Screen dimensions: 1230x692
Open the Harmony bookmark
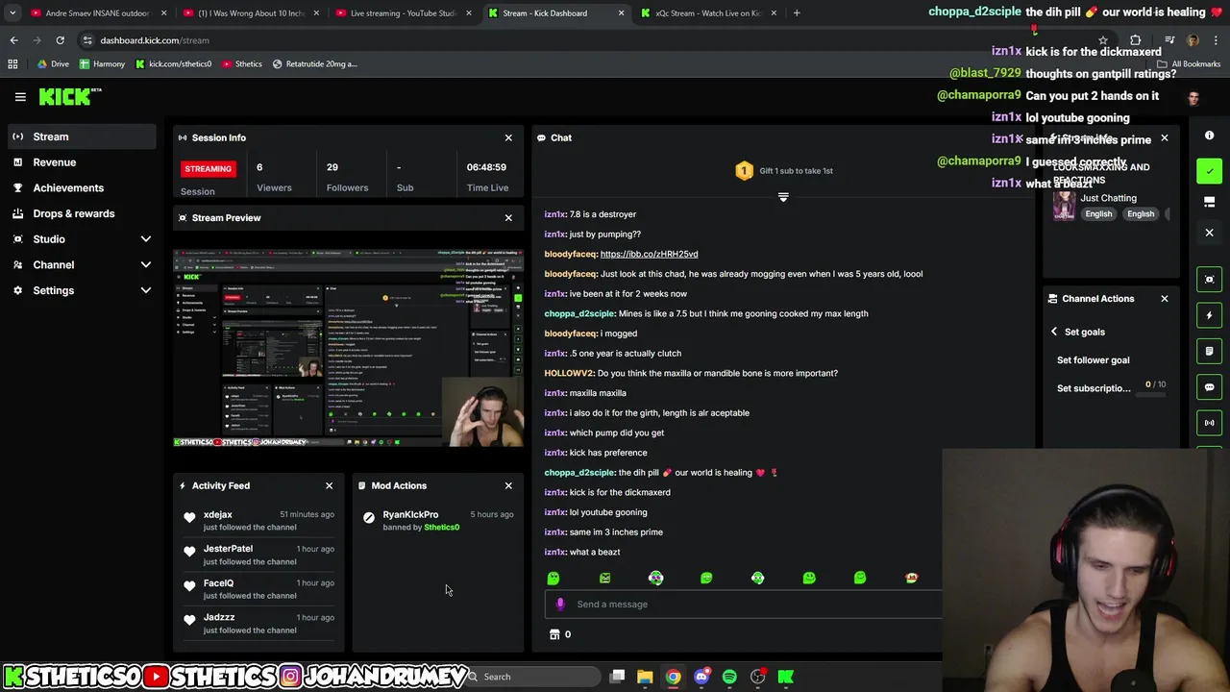click(102, 64)
